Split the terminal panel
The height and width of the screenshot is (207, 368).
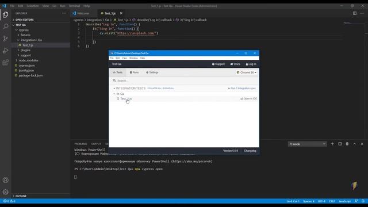tap(340, 144)
